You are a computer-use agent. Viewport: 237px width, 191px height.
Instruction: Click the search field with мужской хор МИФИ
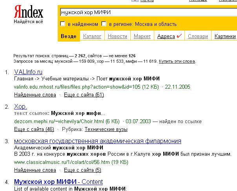coord(148,12)
